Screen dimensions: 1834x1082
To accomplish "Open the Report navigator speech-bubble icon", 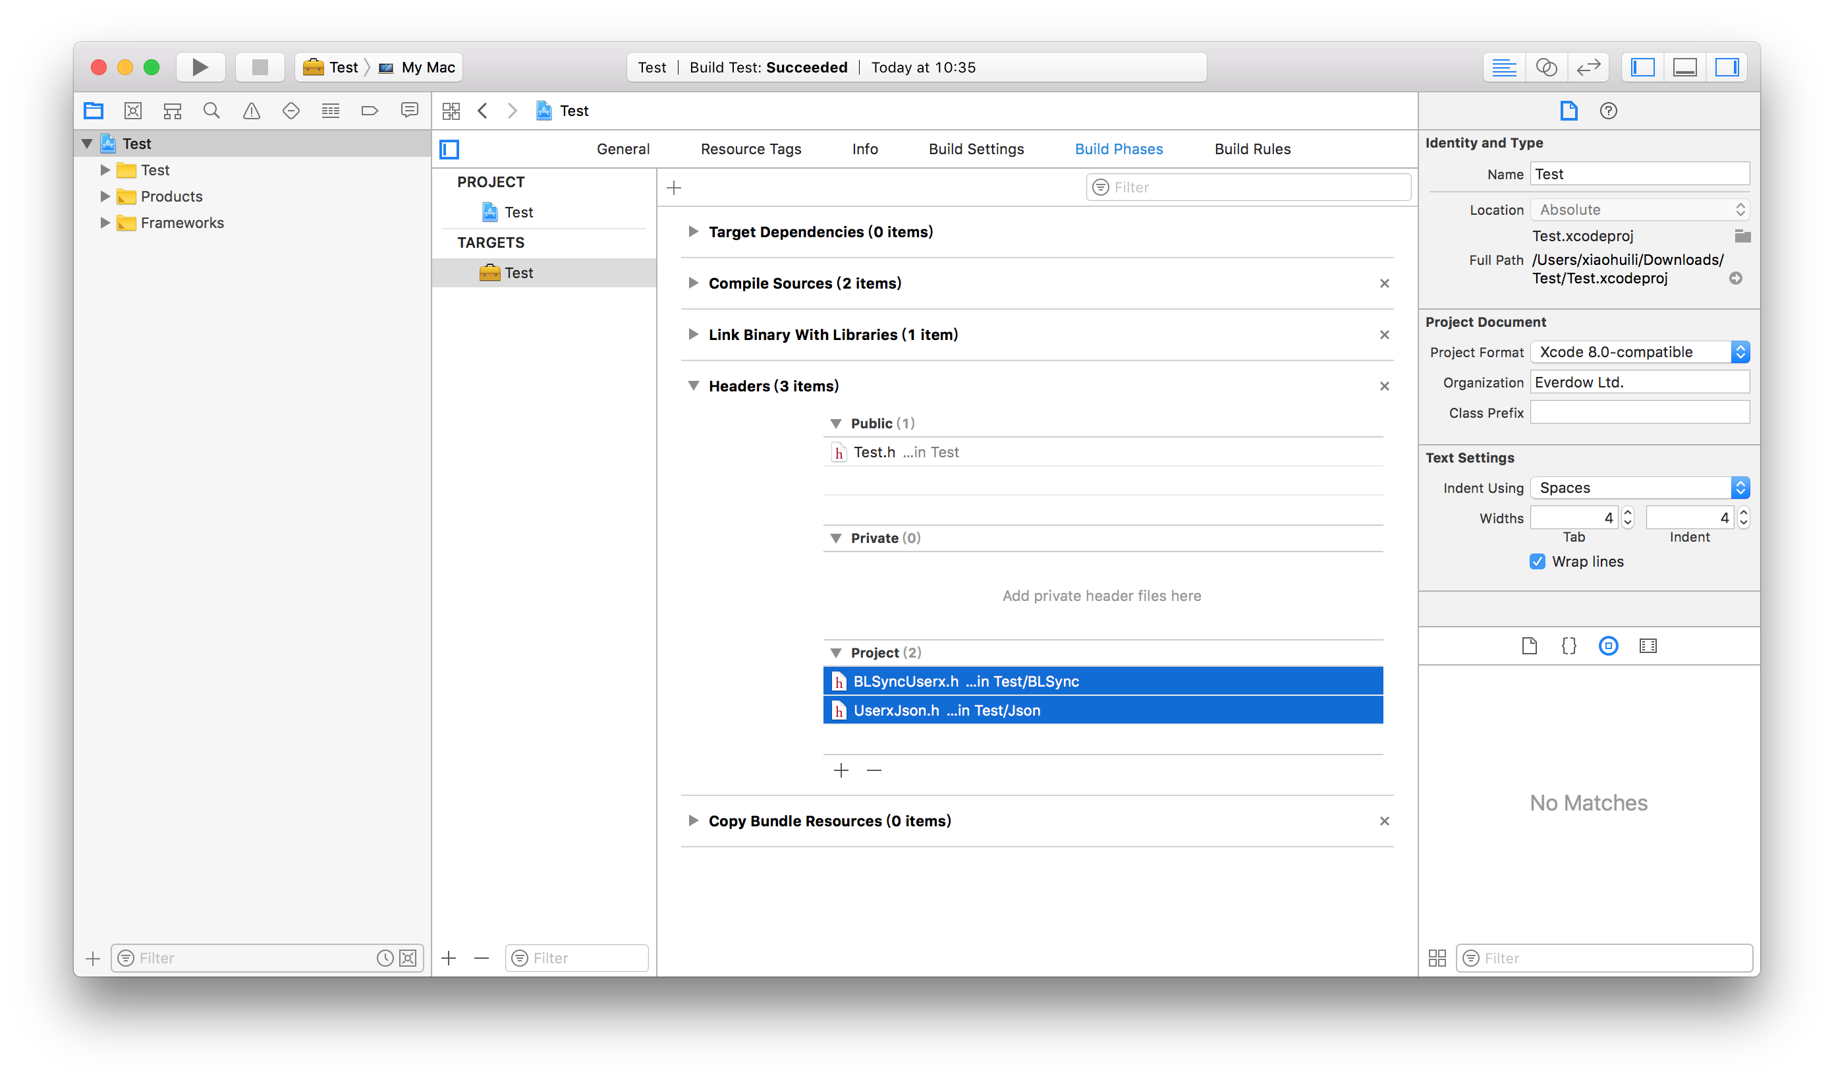I will [410, 111].
